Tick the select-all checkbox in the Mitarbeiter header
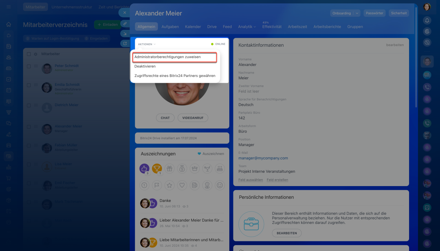 tap(29, 54)
